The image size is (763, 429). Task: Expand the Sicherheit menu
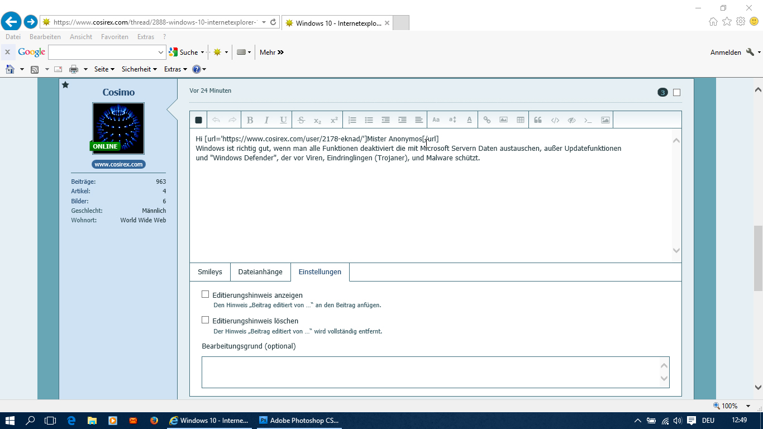[139, 69]
